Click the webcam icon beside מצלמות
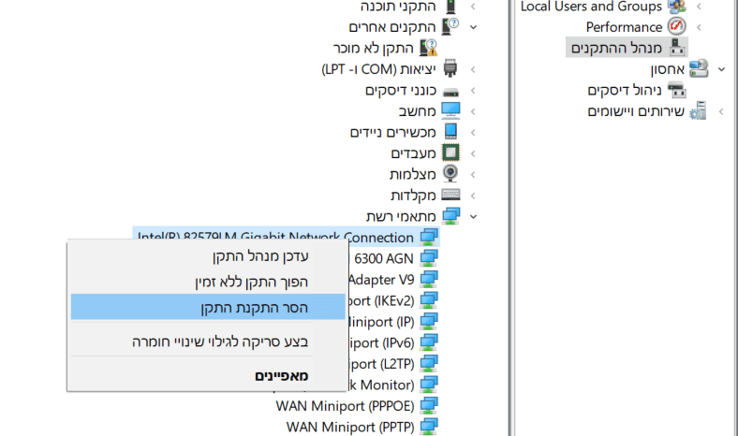Viewport: 738px width, 436px height. [x=450, y=173]
